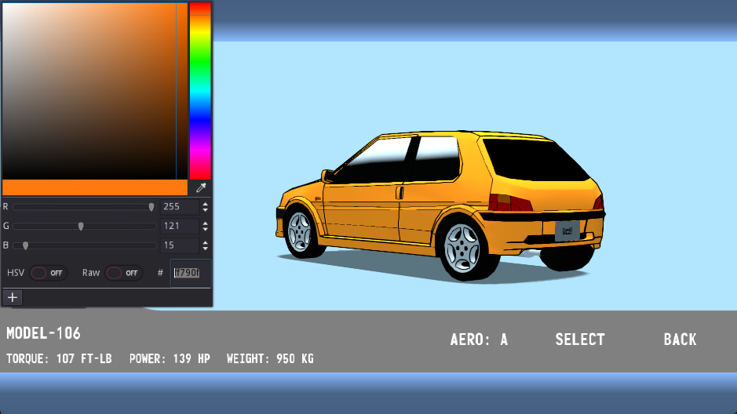Click the G value input box
Screen dimensions: 737x414
179,226
